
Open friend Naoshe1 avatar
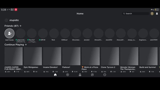[32, 33]
